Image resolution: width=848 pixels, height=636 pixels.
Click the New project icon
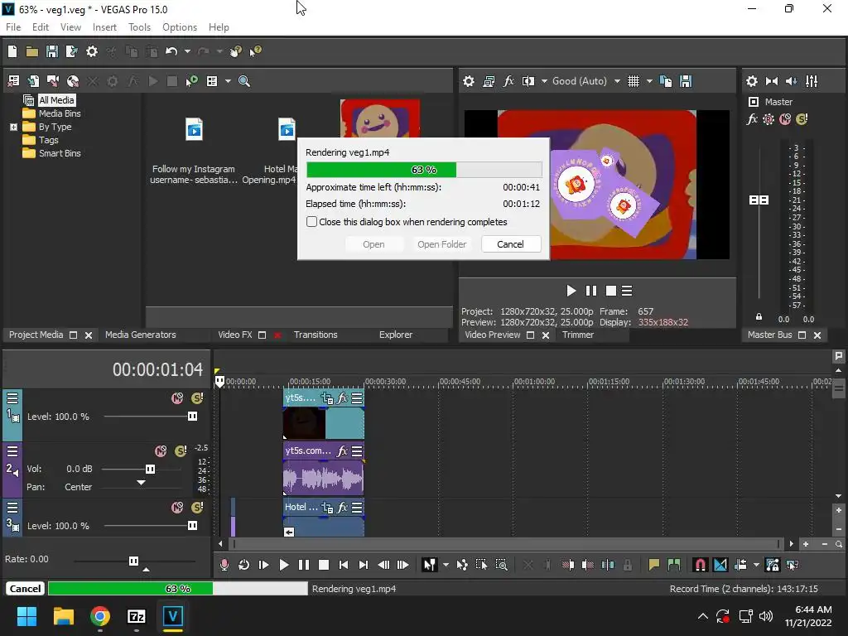click(12, 51)
